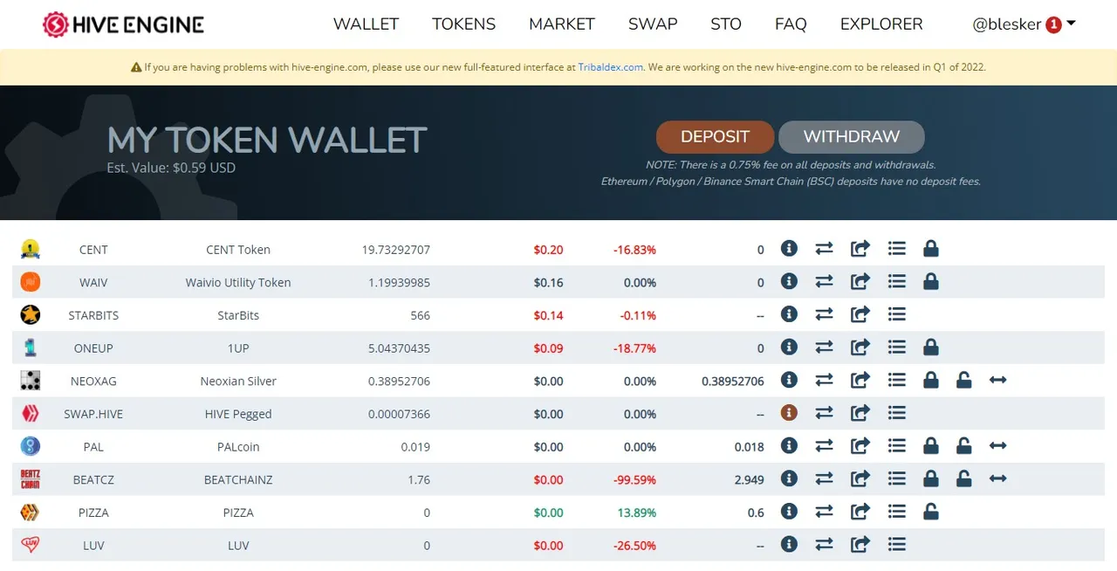Viewport: 1117px width, 571px height.
Task: Click ONEUP change -18.77%
Action: pyautogui.click(x=634, y=348)
